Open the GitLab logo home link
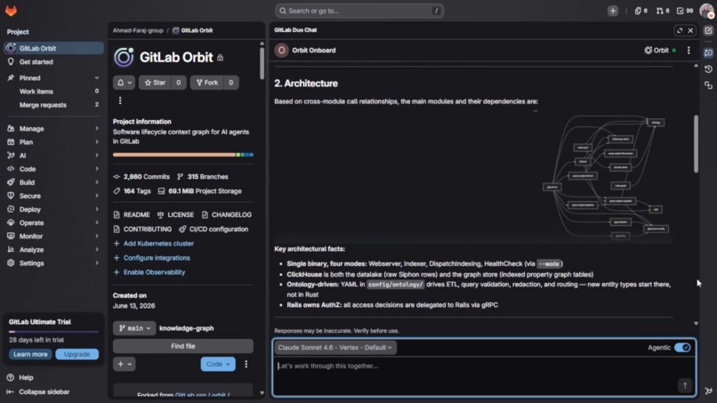Screen dimensions: 717x403 (x=11, y=11)
